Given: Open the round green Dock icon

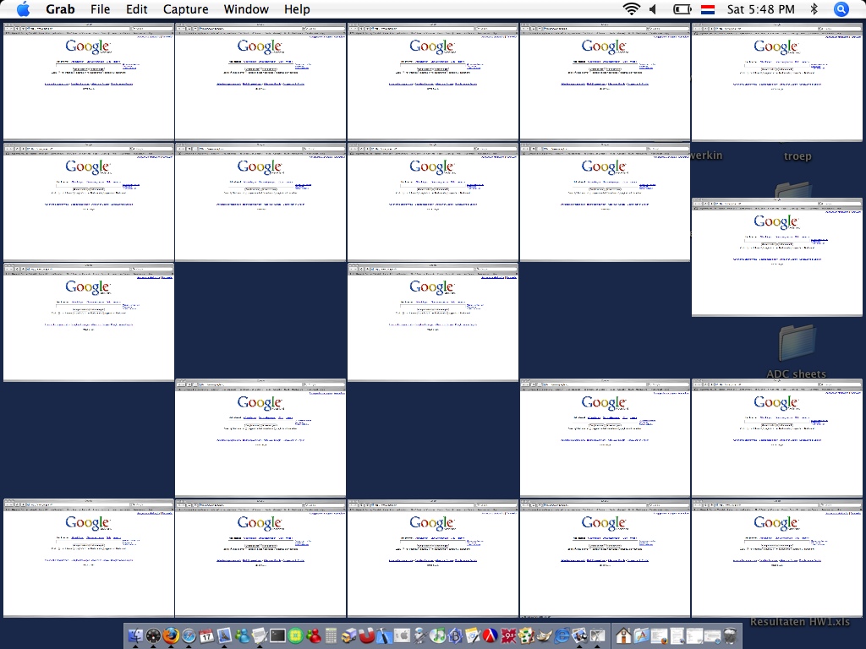Looking at the screenshot, I should pos(295,636).
